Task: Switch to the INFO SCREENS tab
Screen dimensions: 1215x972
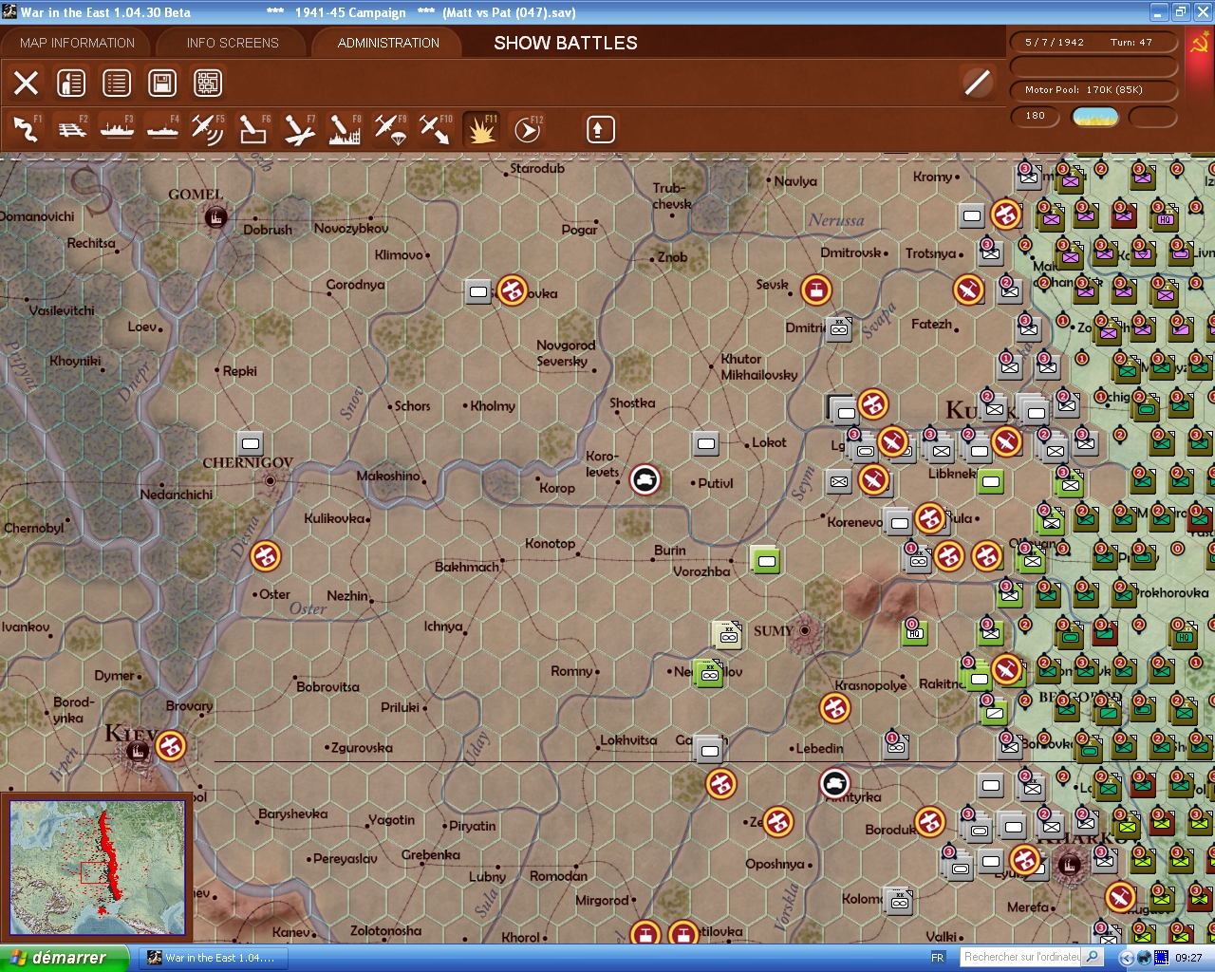Action: pyautogui.click(x=233, y=43)
